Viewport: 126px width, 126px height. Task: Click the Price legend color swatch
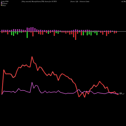[2, 5]
